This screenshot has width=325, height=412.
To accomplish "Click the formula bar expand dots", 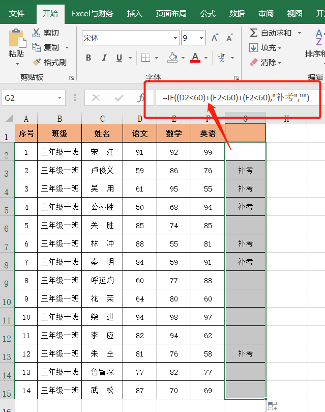I will coord(75,98).
